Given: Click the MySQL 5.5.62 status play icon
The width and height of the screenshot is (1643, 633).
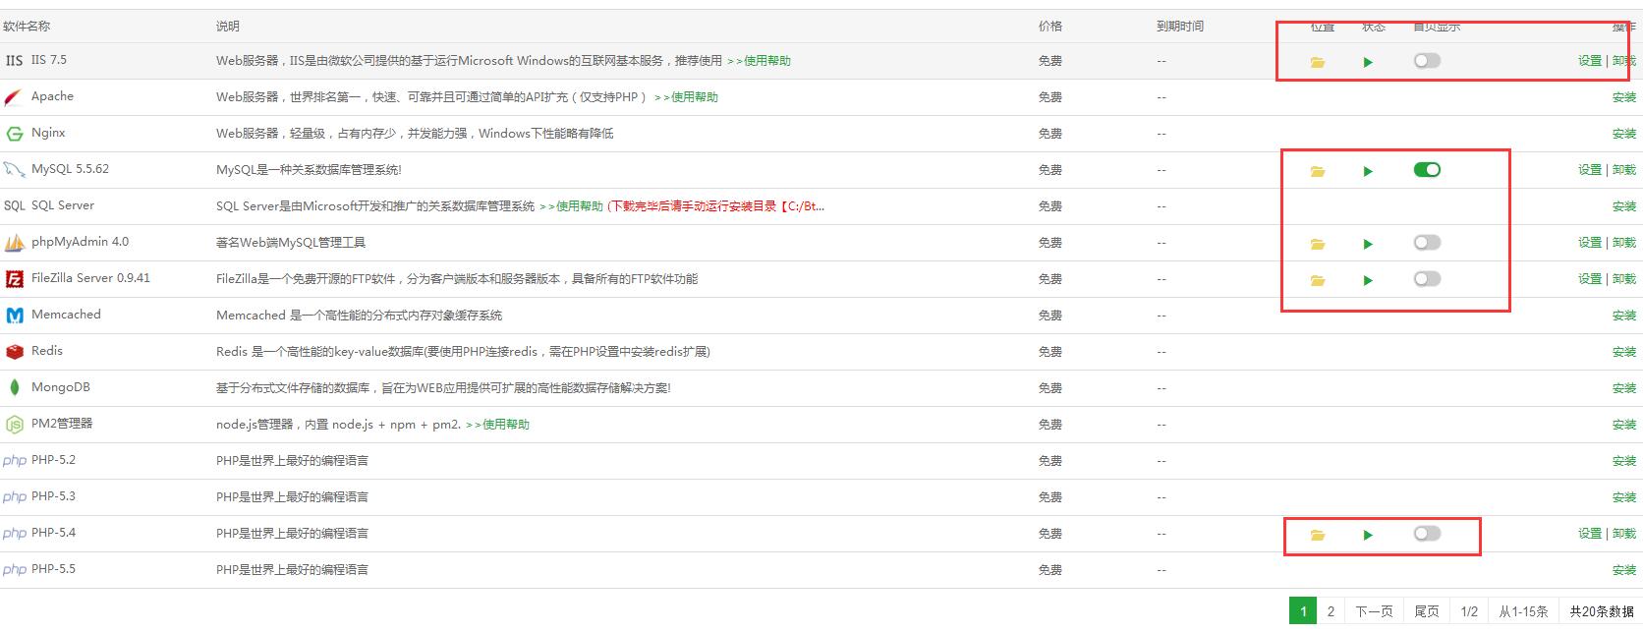Looking at the screenshot, I should pos(1368,171).
